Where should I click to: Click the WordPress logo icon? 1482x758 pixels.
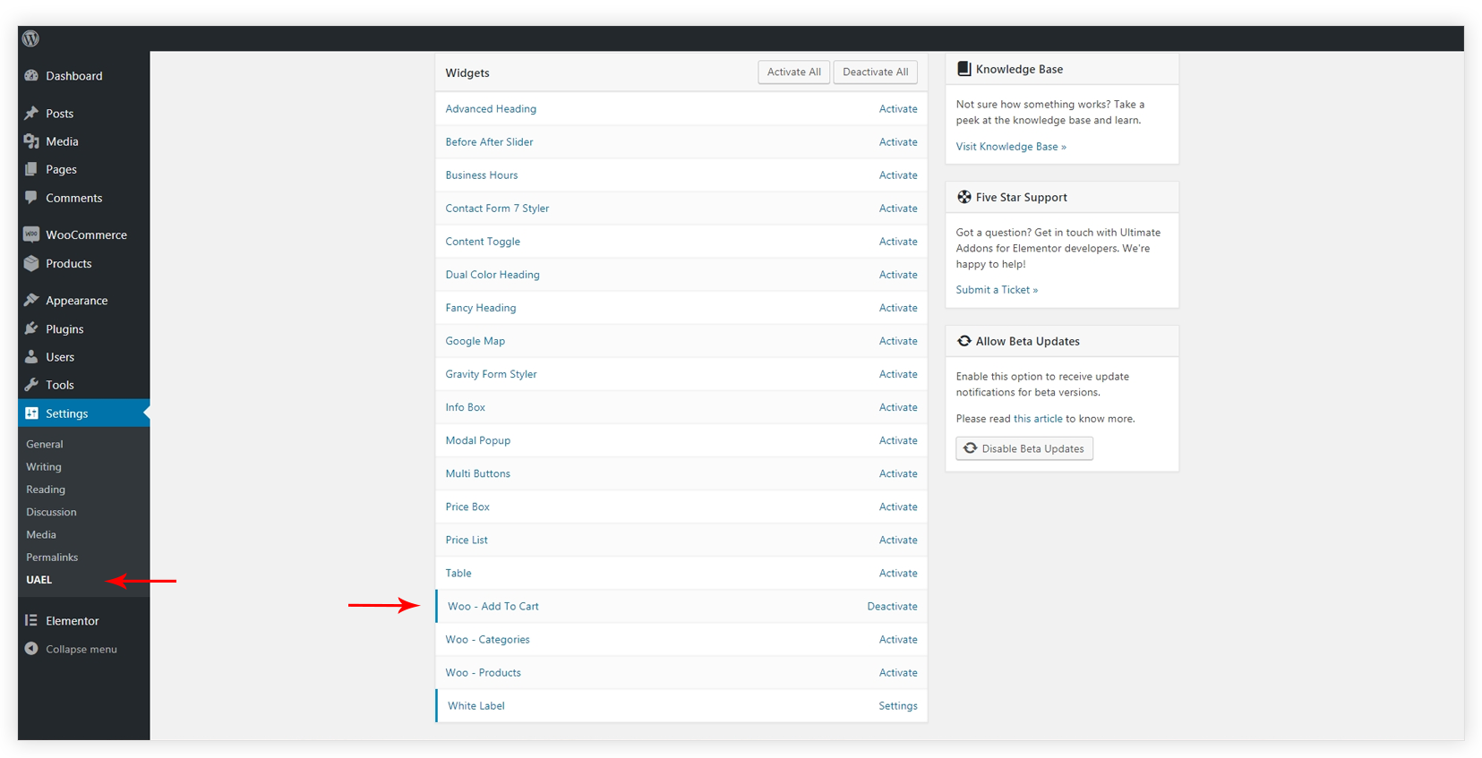(x=30, y=38)
